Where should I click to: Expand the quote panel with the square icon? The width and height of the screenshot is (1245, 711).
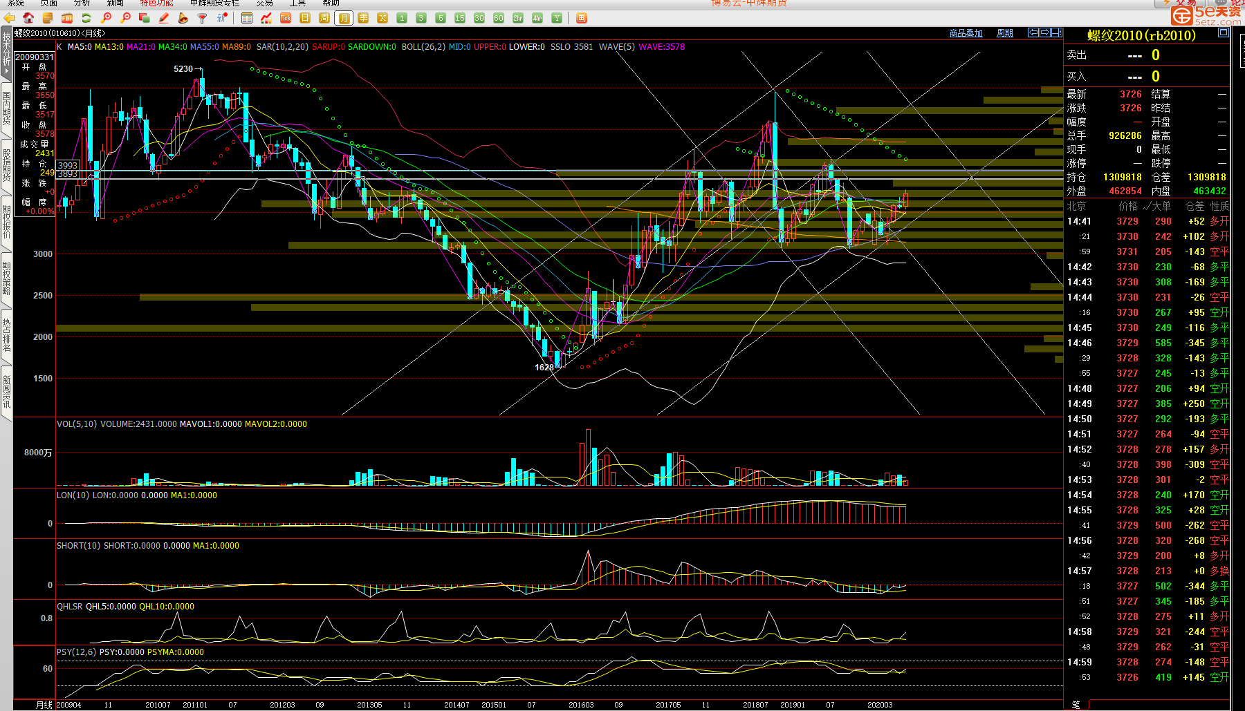1223,32
